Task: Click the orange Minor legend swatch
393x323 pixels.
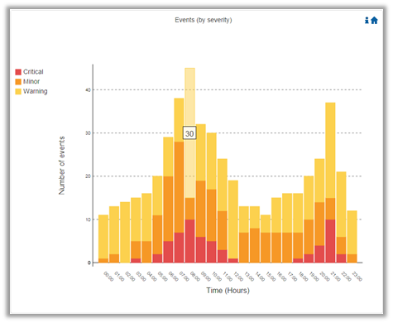Action: [18, 82]
